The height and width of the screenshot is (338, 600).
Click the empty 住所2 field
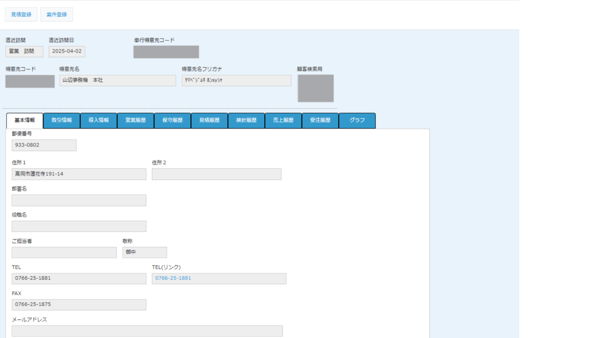[217, 174]
